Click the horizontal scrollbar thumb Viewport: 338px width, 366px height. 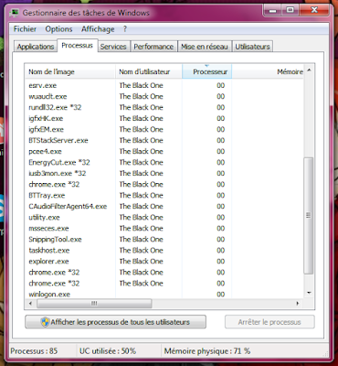pos(94,304)
